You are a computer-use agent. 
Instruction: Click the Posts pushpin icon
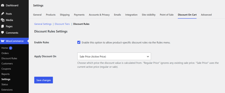3,14
